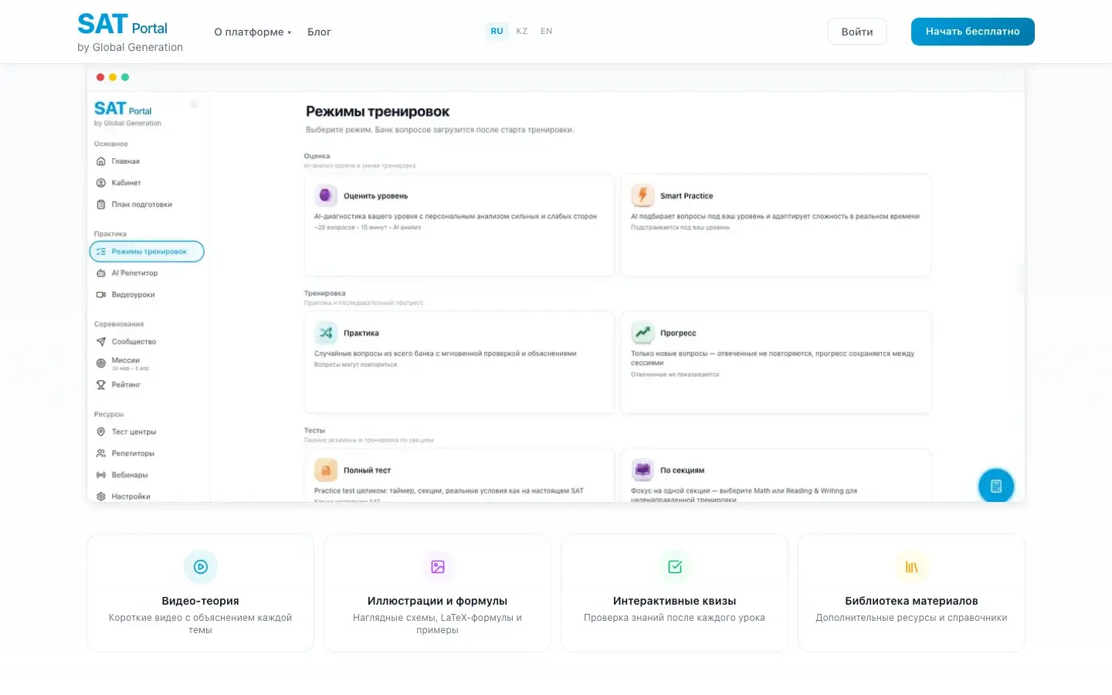Click the Режимы тренировок page heading
Screen dimensions: 1112x695
[x=378, y=112]
